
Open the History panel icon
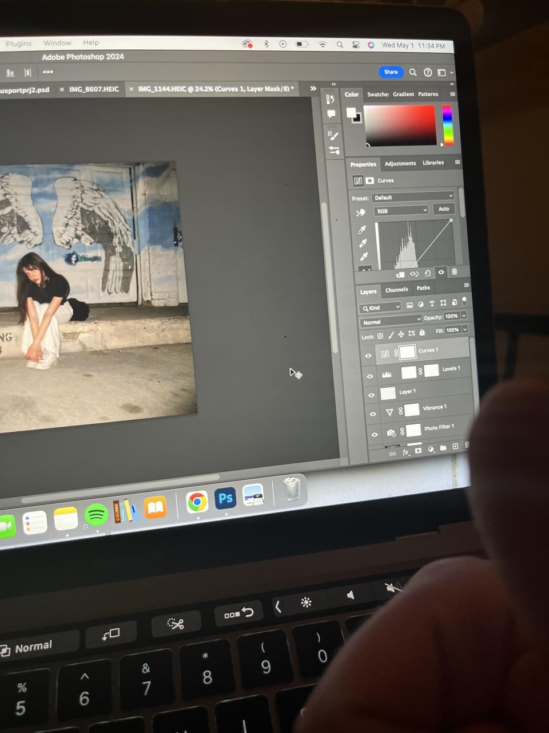330,99
